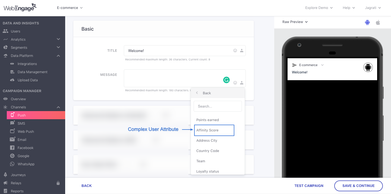Click the WebEngage logo
The image size is (391, 194).
click(20, 8)
